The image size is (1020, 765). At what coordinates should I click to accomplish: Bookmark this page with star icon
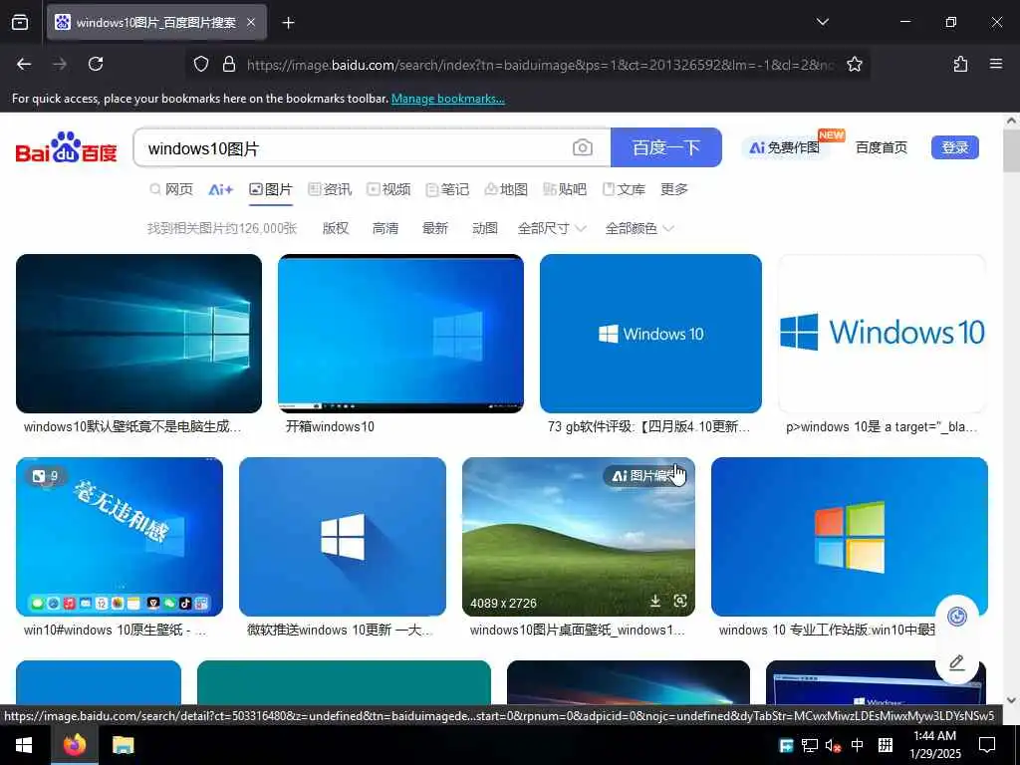click(x=854, y=64)
